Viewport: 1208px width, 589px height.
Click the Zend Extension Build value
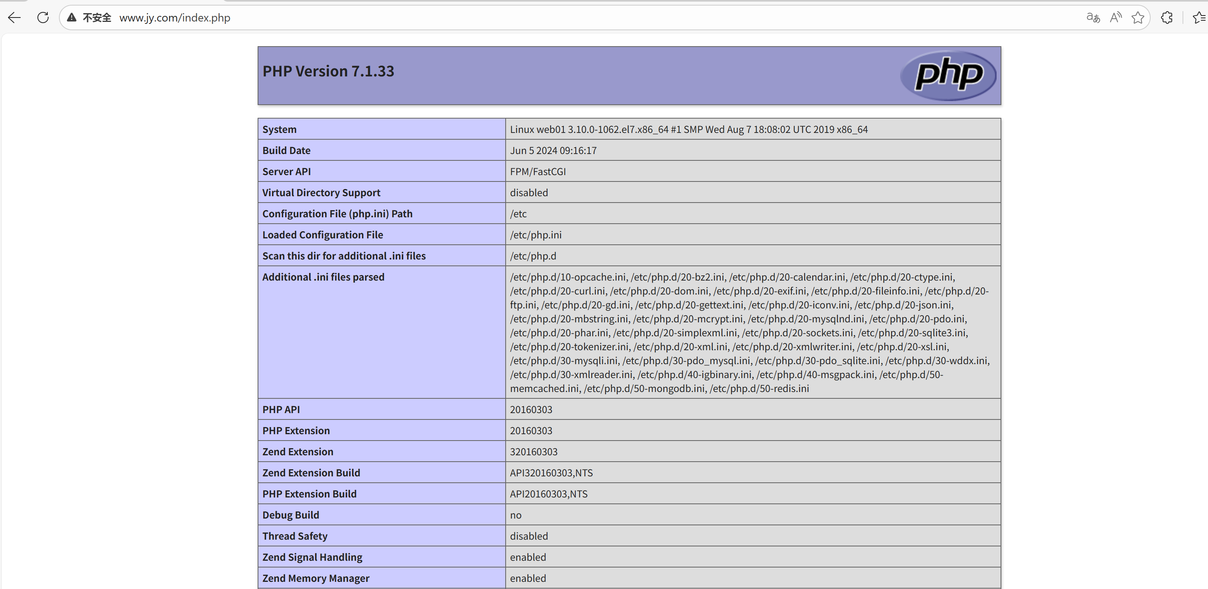[x=551, y=473]
